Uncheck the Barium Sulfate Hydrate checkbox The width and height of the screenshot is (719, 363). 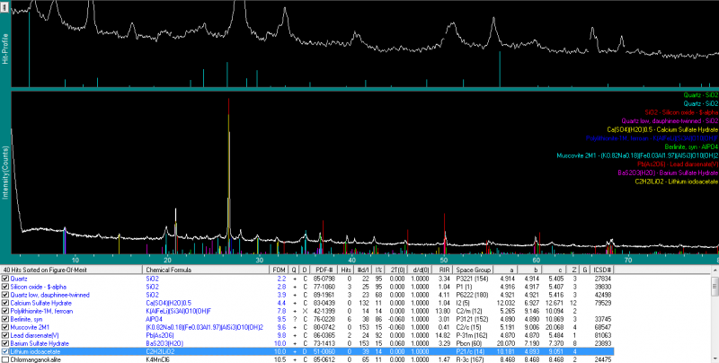(5, 343)
